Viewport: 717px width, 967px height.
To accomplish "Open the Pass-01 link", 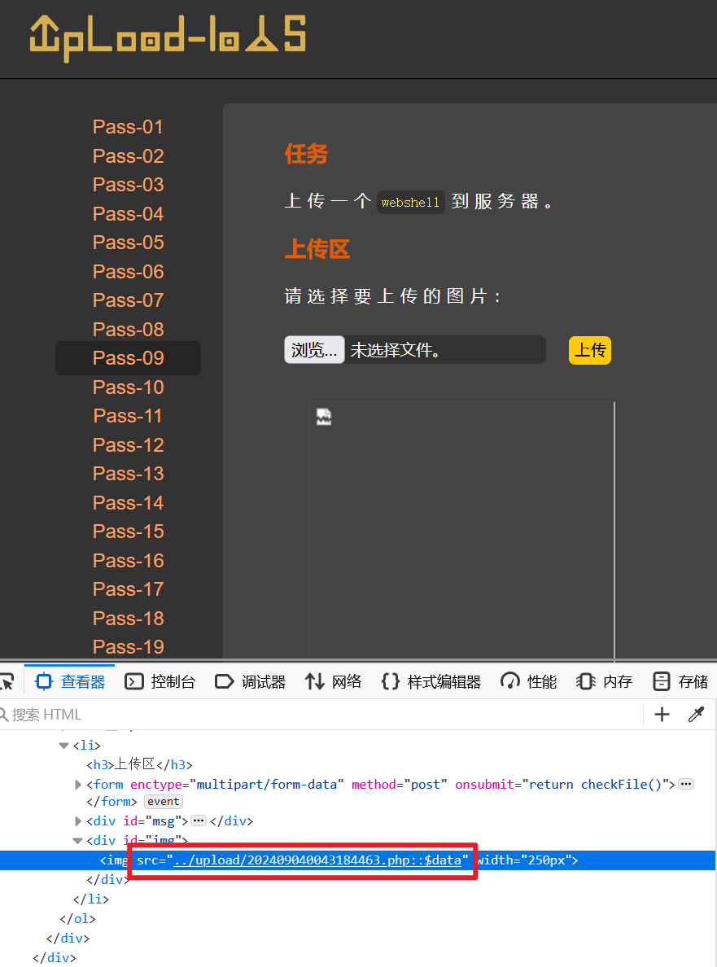I will pyautogui.click(x=129, y=127).
